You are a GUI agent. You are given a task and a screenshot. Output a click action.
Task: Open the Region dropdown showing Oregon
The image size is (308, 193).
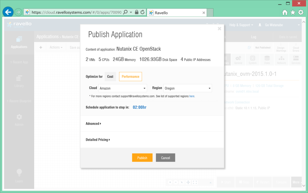(188, 88)
